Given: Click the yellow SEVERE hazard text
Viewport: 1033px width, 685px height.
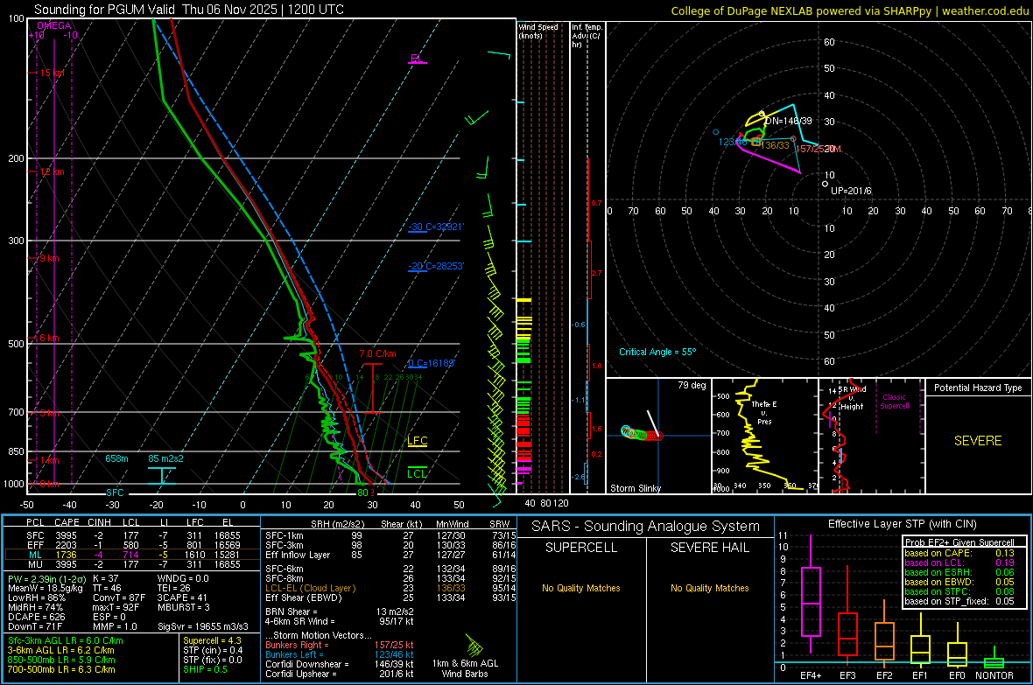Looking at the screenshot, I should [x=978, y=441].
